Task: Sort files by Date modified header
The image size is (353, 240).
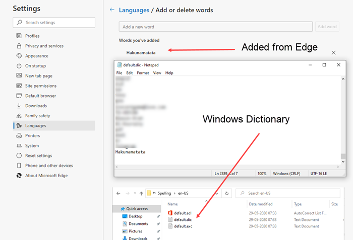Action: point(261,204)
